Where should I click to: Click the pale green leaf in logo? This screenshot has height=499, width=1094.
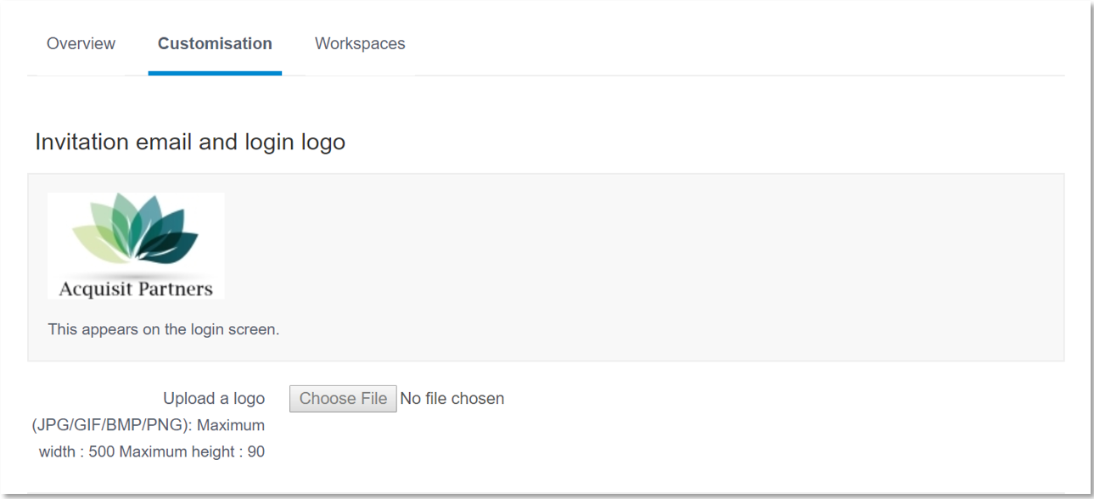coord(93,242)
